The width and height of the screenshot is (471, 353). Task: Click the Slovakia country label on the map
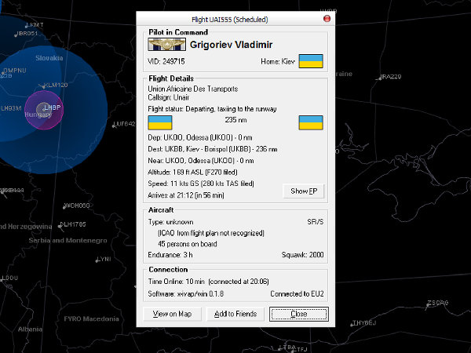click(49, 58)
